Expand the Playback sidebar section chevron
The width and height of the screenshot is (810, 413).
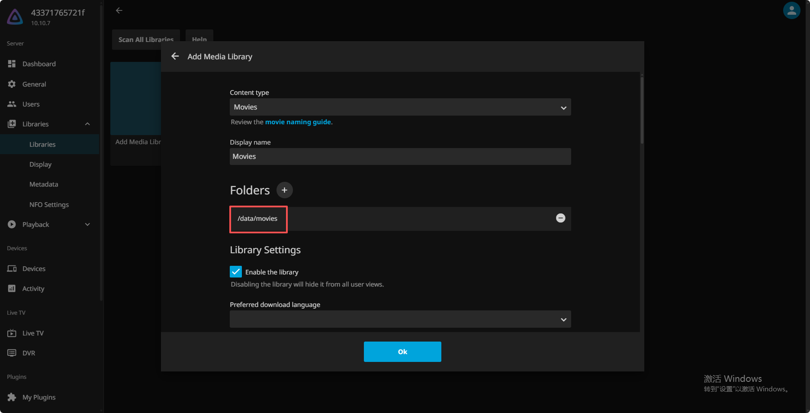pyautogui.click(x=87, y=224)
